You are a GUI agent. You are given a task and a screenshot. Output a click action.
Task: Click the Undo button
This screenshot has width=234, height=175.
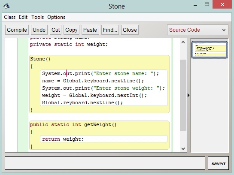[x=39, y=30]
